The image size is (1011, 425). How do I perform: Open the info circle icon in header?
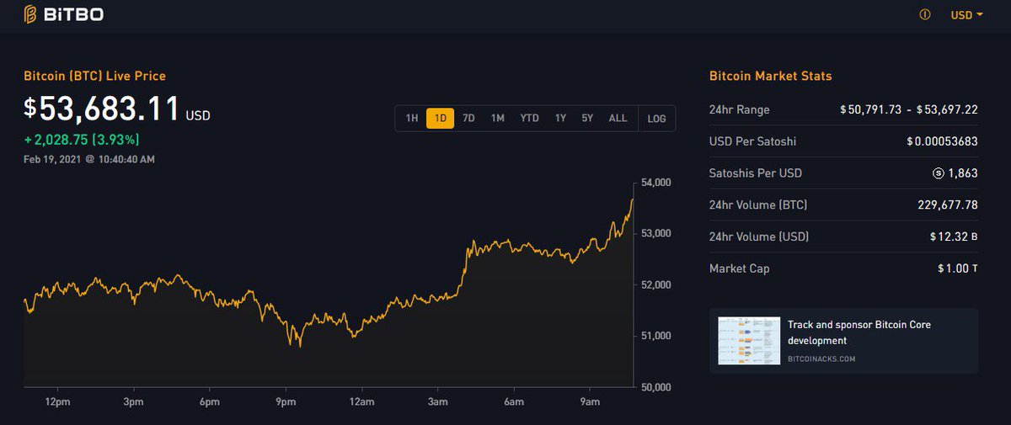point(925,14)
